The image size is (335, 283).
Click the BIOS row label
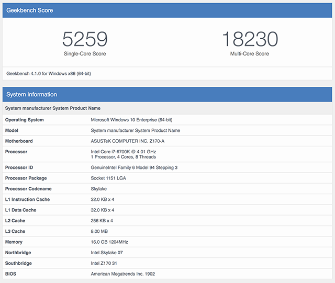coord(10,274)
